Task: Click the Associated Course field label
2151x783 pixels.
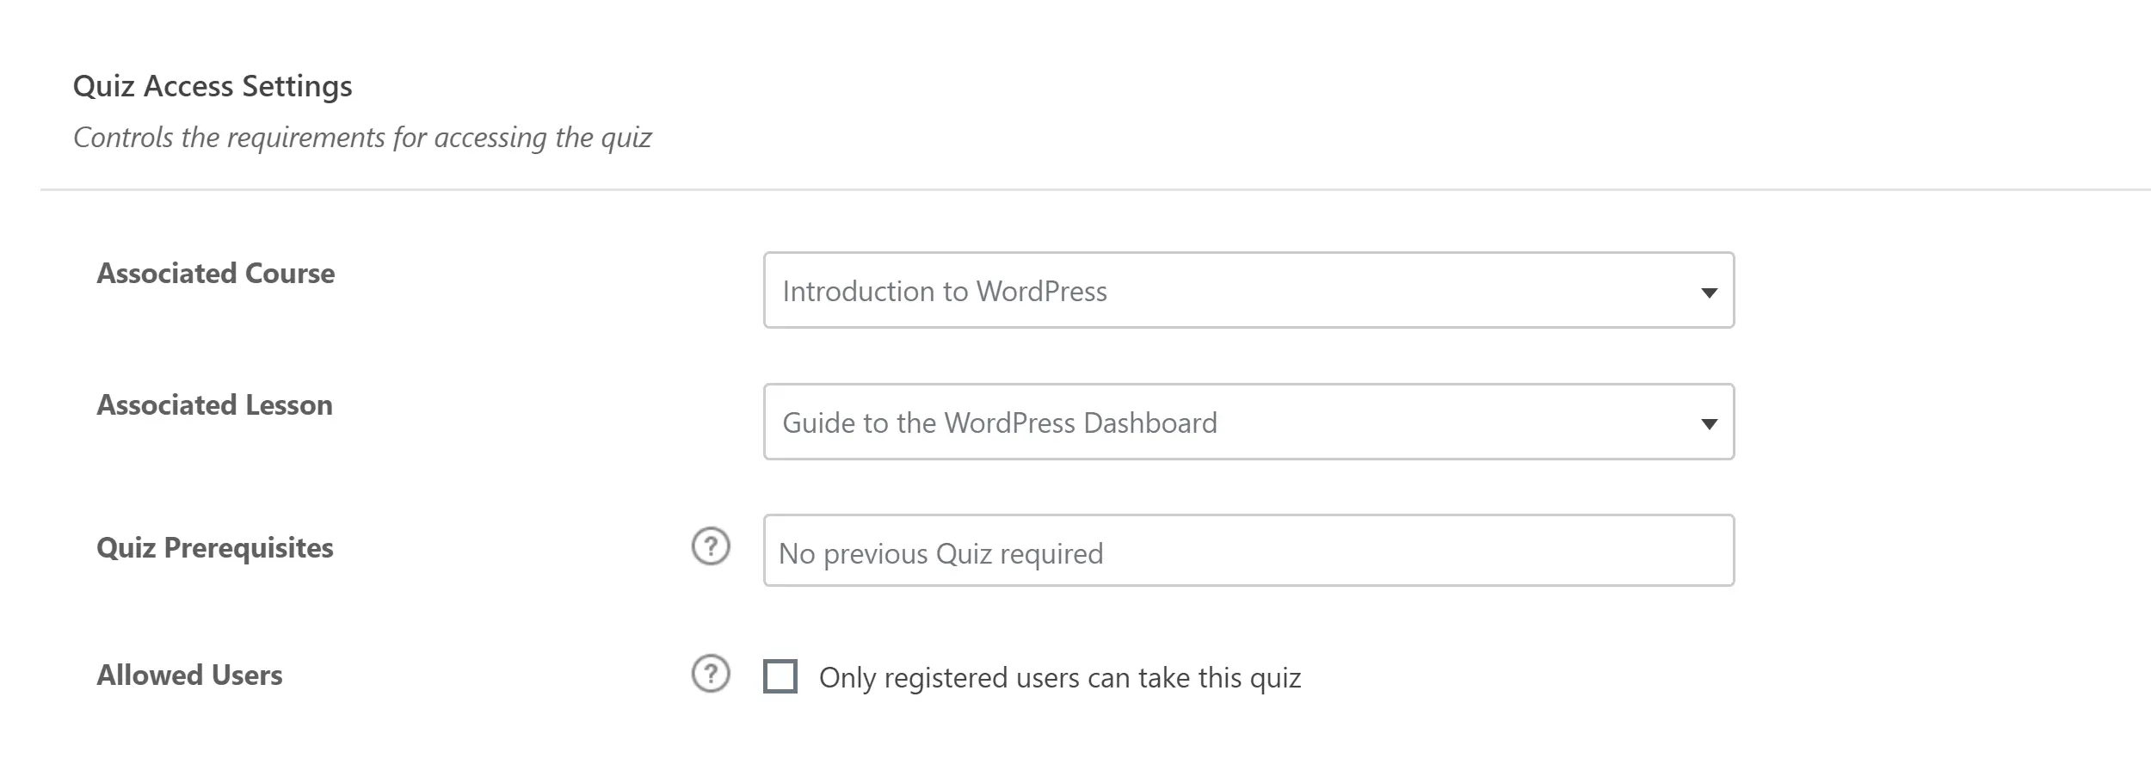Action: point(215,274)
